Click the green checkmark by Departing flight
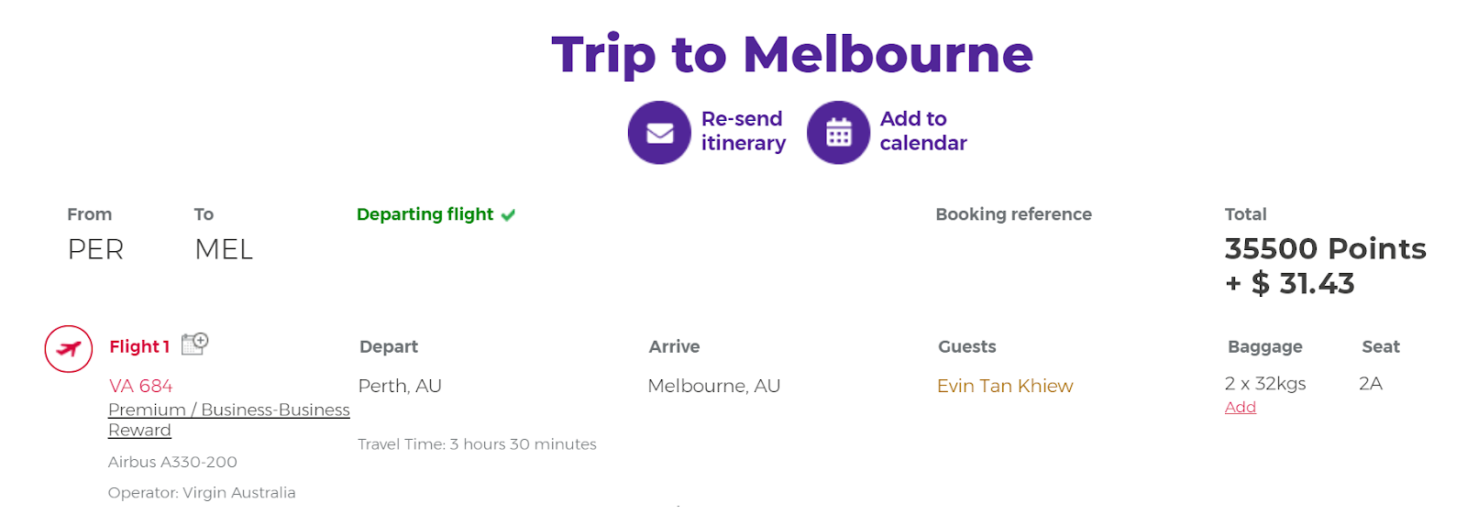Viewport: 1467px width, 514px height. (x=508, y=214)
